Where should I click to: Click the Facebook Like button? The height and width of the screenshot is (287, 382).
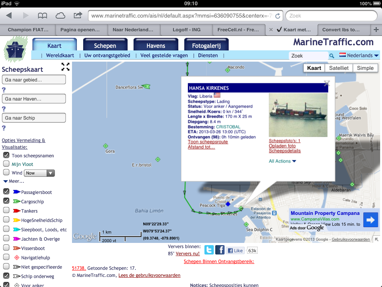[235, 251]
